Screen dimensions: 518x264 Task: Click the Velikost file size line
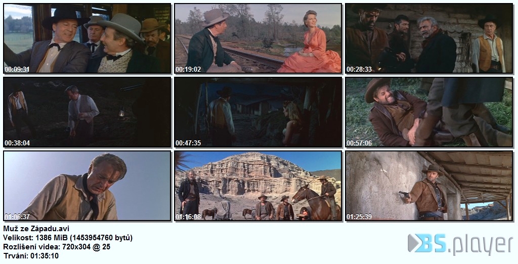click(x=68, y=238)
